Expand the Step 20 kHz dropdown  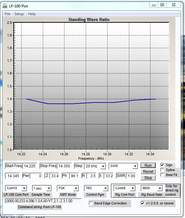(103, 166)
